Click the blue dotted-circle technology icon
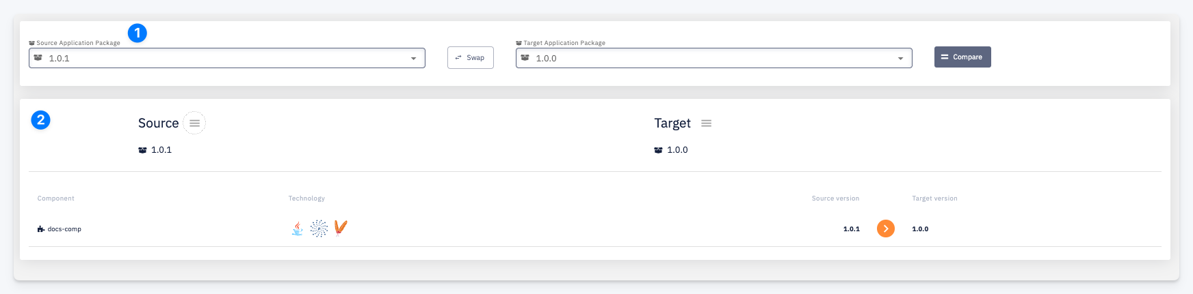 (x=319, y=229)
